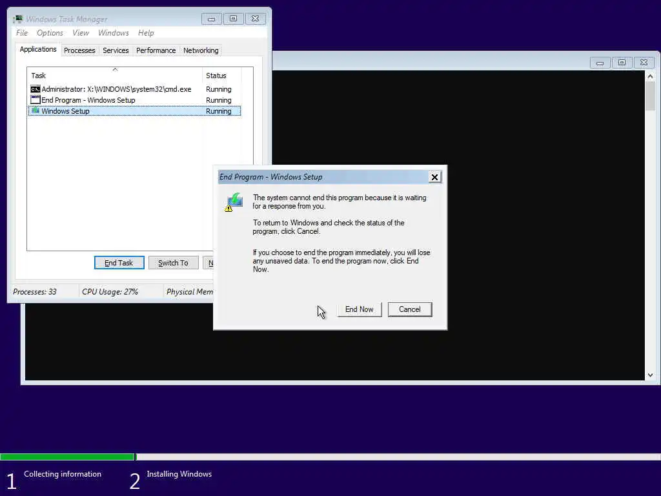Click scroll up arrow in command window
Screen dimensions: 661x496
650,76
